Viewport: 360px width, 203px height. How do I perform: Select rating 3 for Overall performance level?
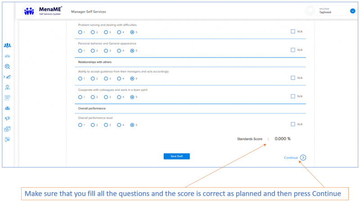tap(106, 125)
